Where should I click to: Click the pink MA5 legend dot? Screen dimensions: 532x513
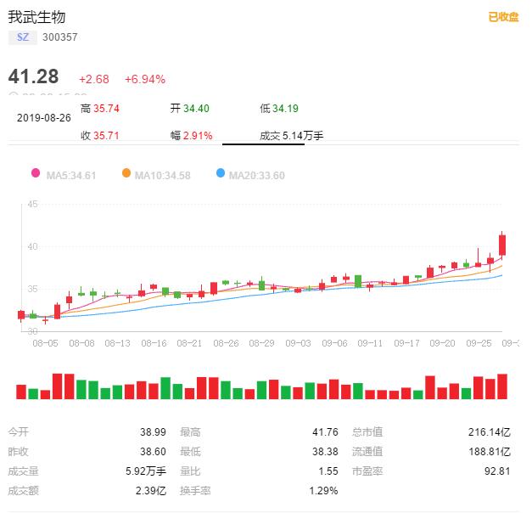click(36, 174)
